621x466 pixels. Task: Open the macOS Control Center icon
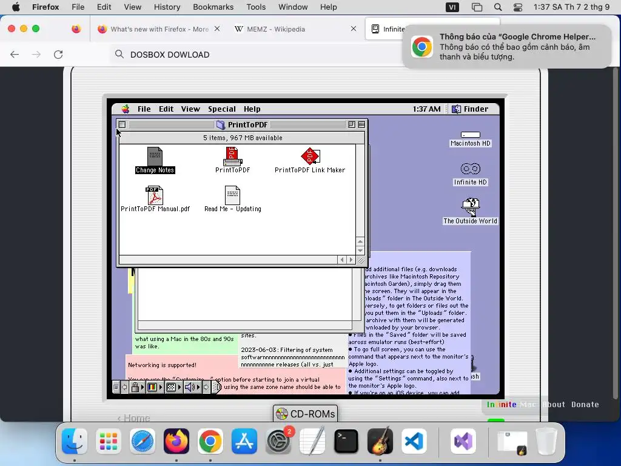(518, 7)
